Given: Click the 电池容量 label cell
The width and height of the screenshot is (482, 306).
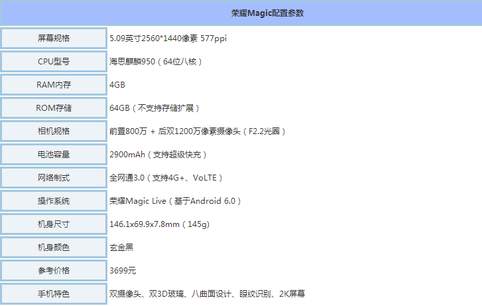Looking at the screenshot, I should point(54,155).
